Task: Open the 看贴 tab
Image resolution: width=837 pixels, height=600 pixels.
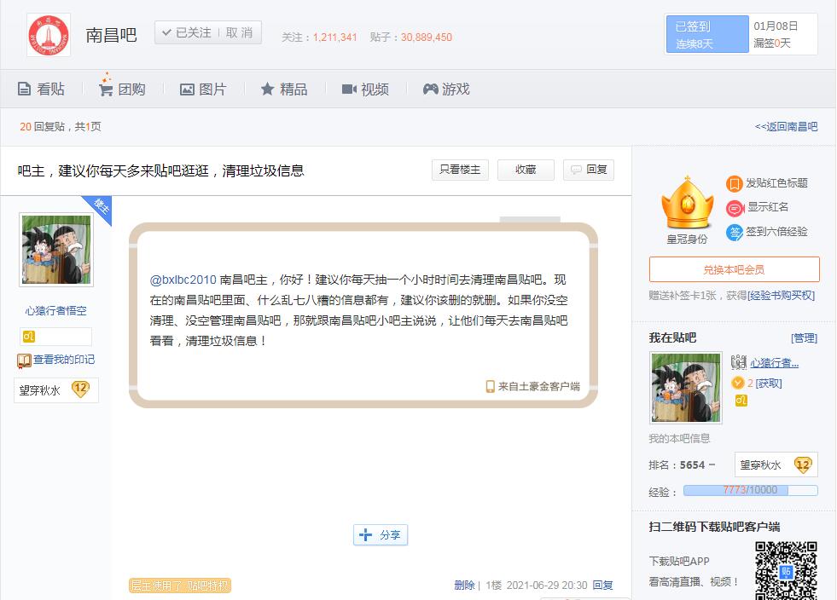Action: 41,89
